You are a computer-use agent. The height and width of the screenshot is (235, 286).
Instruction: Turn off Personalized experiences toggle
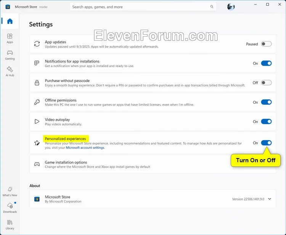point(266,143)
